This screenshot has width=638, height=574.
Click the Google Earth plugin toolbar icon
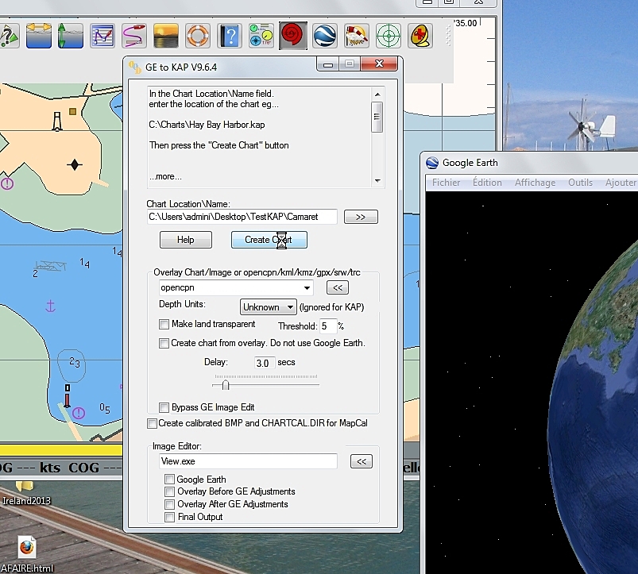tap(325, 36)
